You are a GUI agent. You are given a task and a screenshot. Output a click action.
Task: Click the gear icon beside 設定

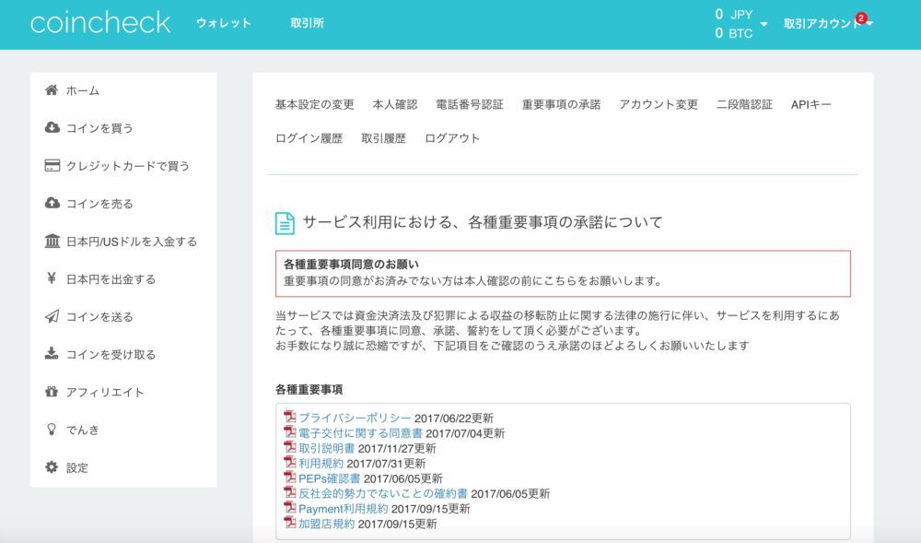pos(52,466)
